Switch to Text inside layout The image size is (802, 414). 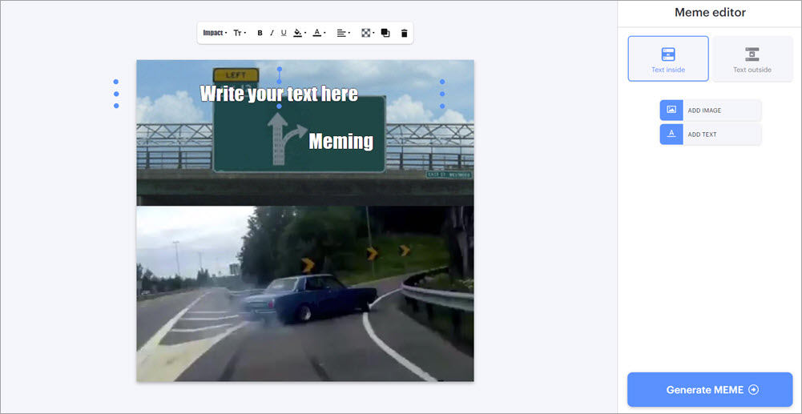coord(668,58)
